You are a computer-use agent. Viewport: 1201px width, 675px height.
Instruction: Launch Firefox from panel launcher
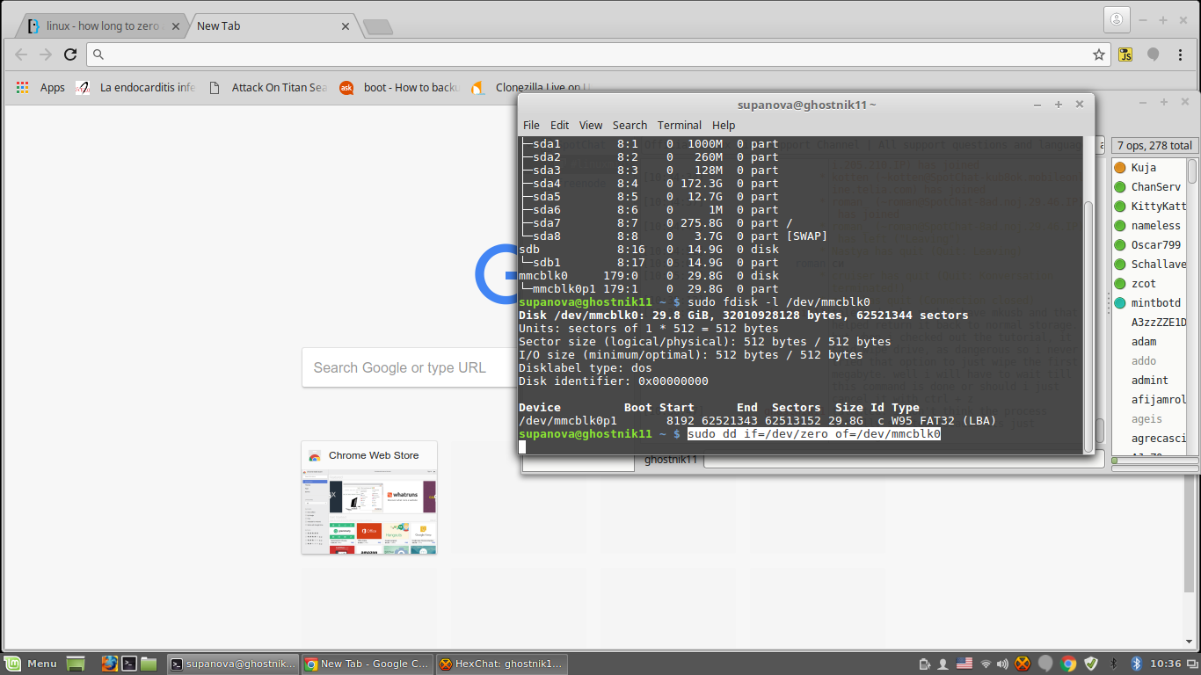(x=109, y=664)
